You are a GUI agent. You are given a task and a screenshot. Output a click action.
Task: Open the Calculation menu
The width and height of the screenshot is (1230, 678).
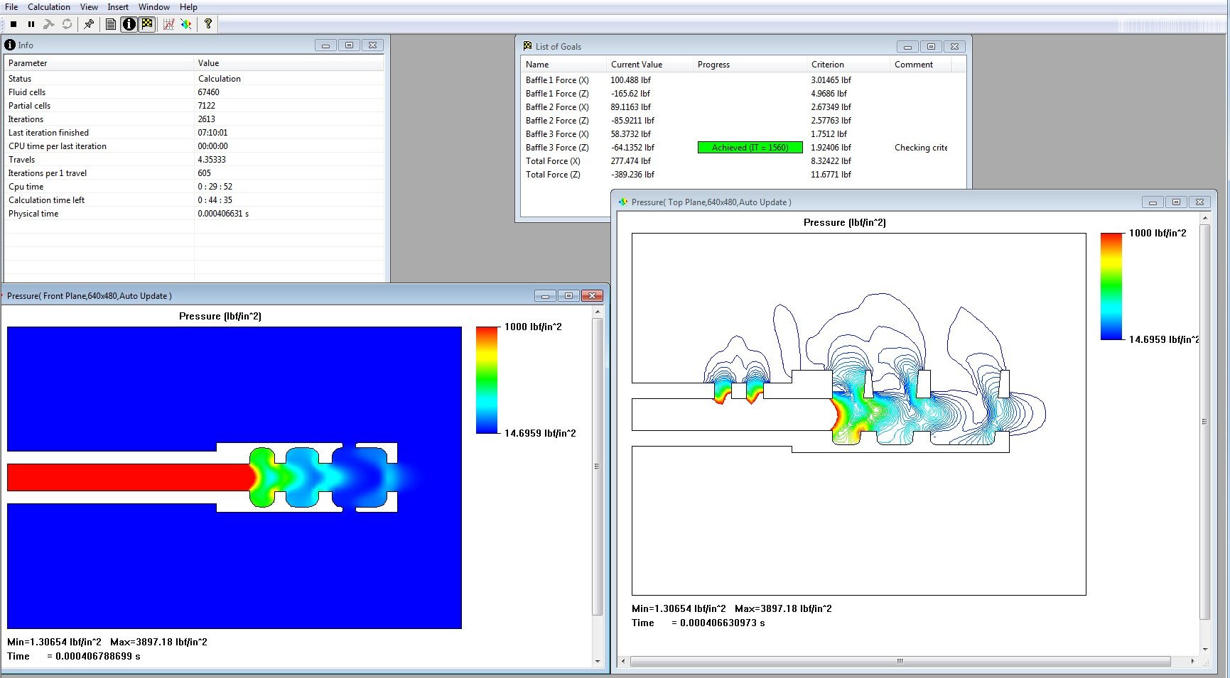click(x=48, y=6)
